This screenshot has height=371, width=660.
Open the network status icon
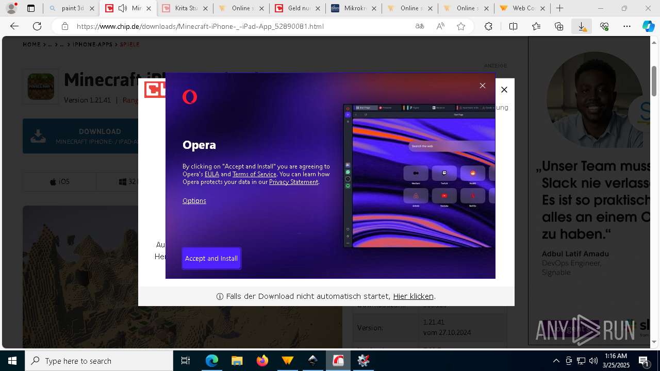coord(581,361)
